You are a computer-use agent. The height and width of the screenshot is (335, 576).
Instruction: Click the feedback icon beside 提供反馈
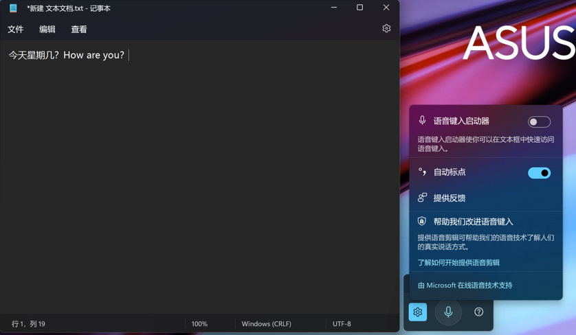(422, 198)
